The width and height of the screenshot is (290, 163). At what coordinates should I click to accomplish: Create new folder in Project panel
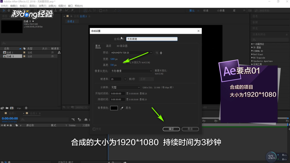coord(7,108)
